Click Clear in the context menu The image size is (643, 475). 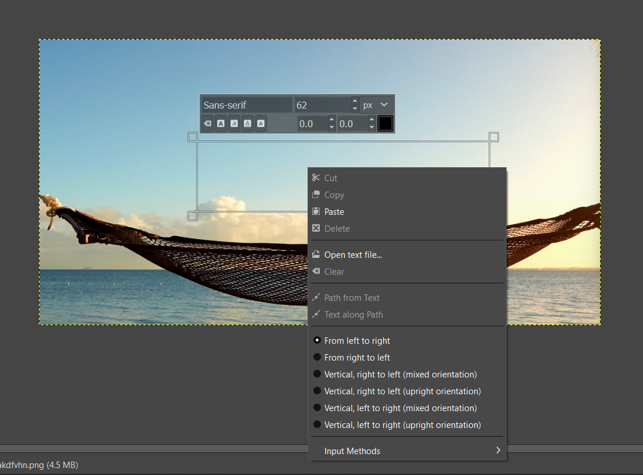click(x=334, y=272)
